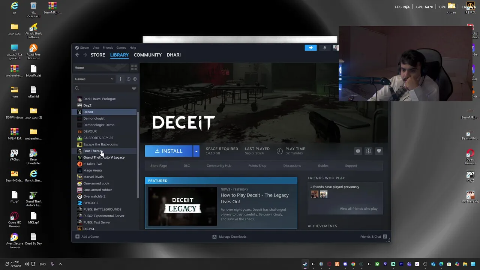
Task: Open Deceit settings gear
Action: click(358, 151)
